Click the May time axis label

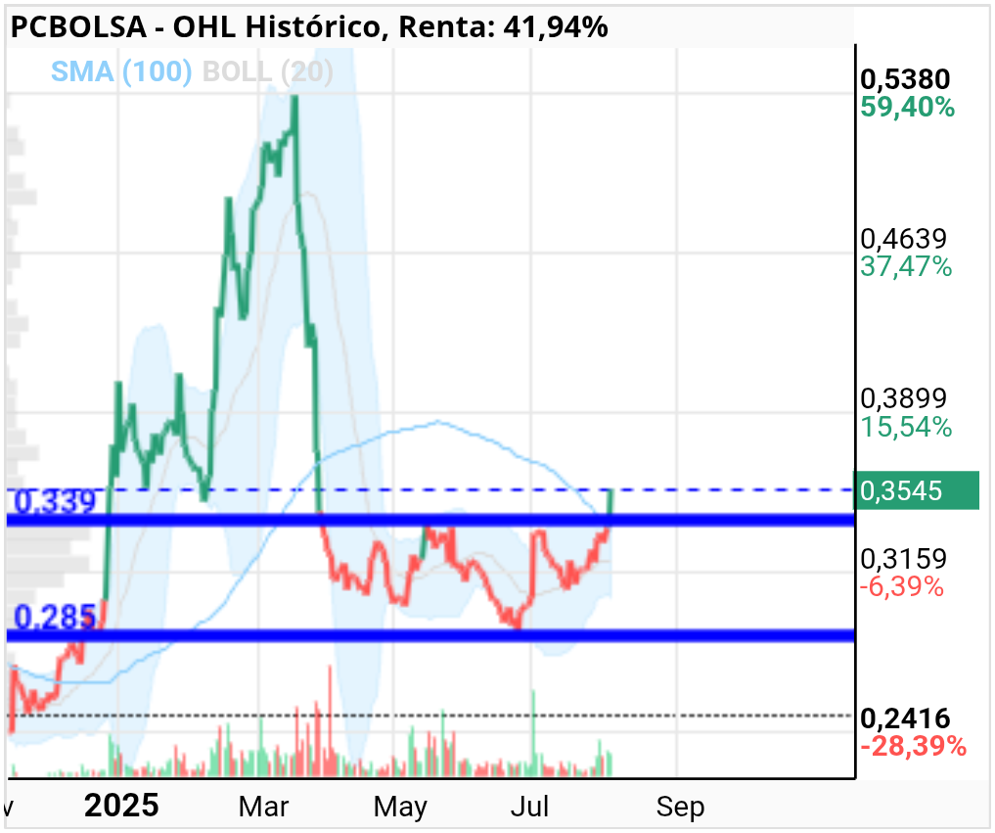[x=400, y=808]
